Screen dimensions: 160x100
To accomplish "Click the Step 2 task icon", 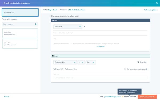I will [x=53, y=56].
